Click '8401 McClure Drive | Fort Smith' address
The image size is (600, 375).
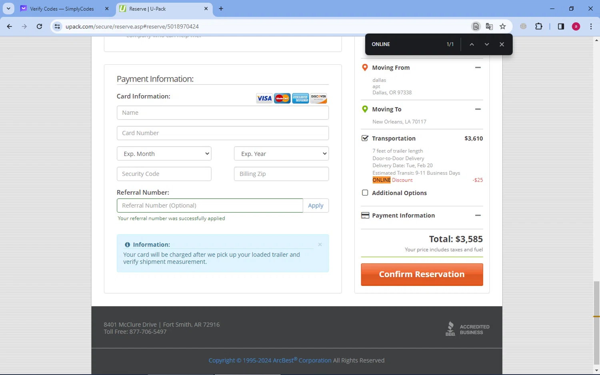(x=162, y=325)
